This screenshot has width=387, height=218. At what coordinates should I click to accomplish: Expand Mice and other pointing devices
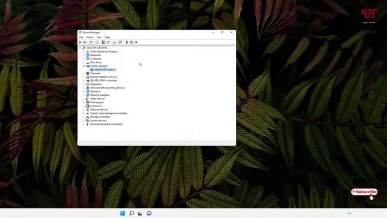[83, 88]
